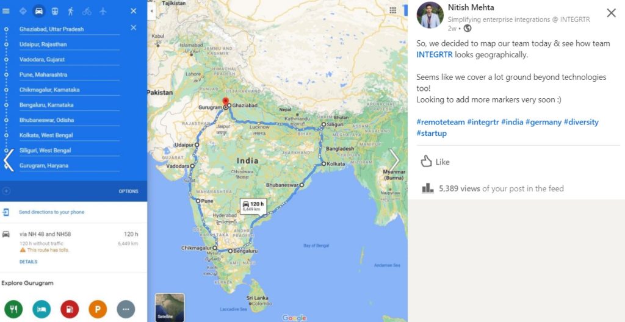Screen dimensions: 625x322
Task: Select walking travel mode icon
Action: pos(71,11)
